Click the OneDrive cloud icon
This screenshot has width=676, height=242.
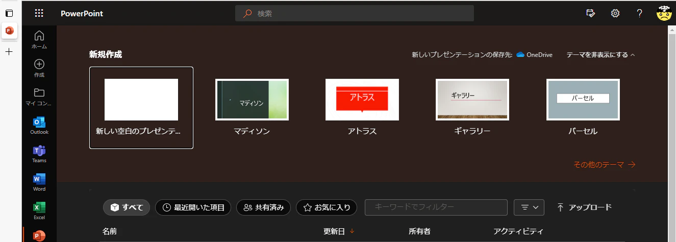point(520,54)
